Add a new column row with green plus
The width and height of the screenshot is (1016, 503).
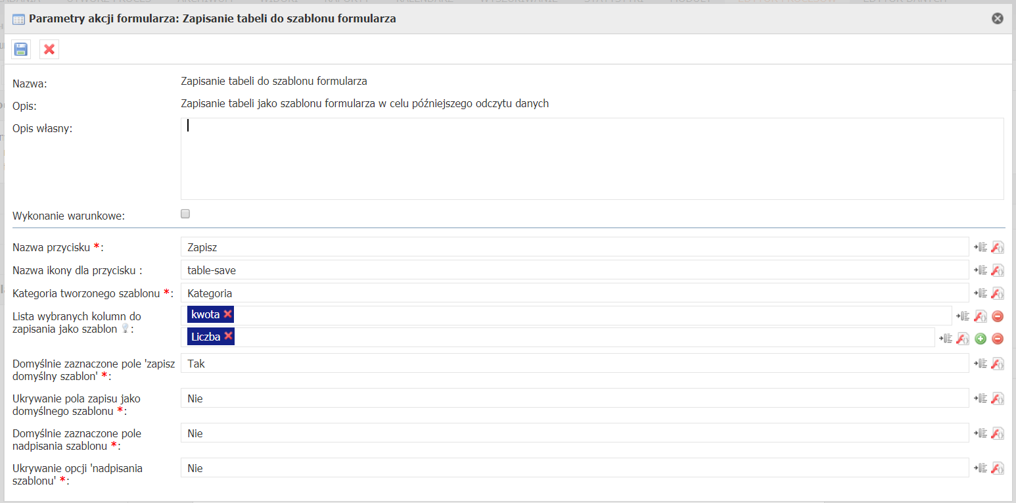(981, 339)
